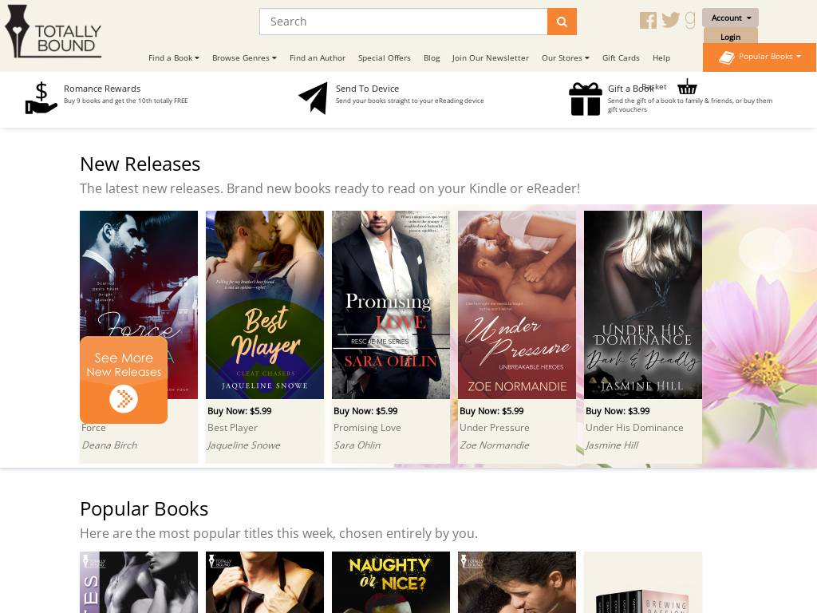Screen dimensions: 817x613
Task: Open author Jaqueline Snowe link
Action: (244, 445)
